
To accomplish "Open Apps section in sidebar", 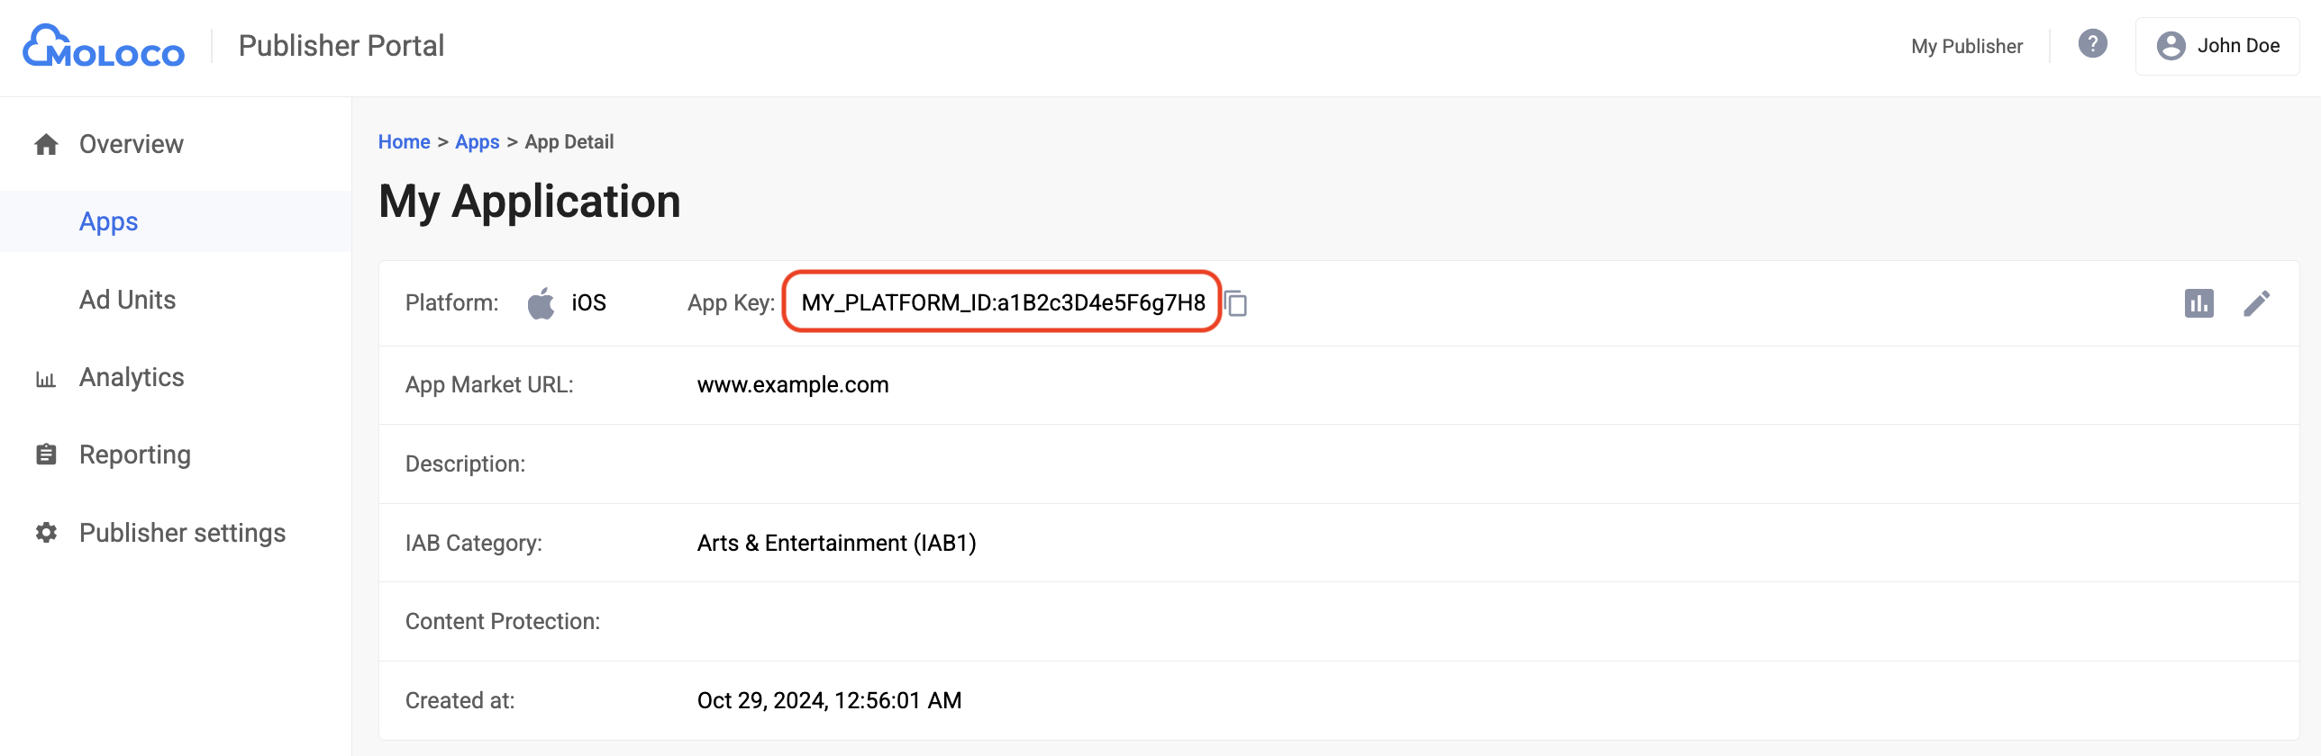I will pos(109,221).
